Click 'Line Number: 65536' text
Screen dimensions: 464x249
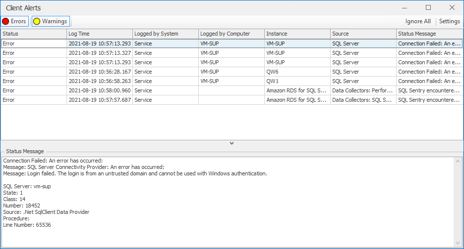[27, 225]
